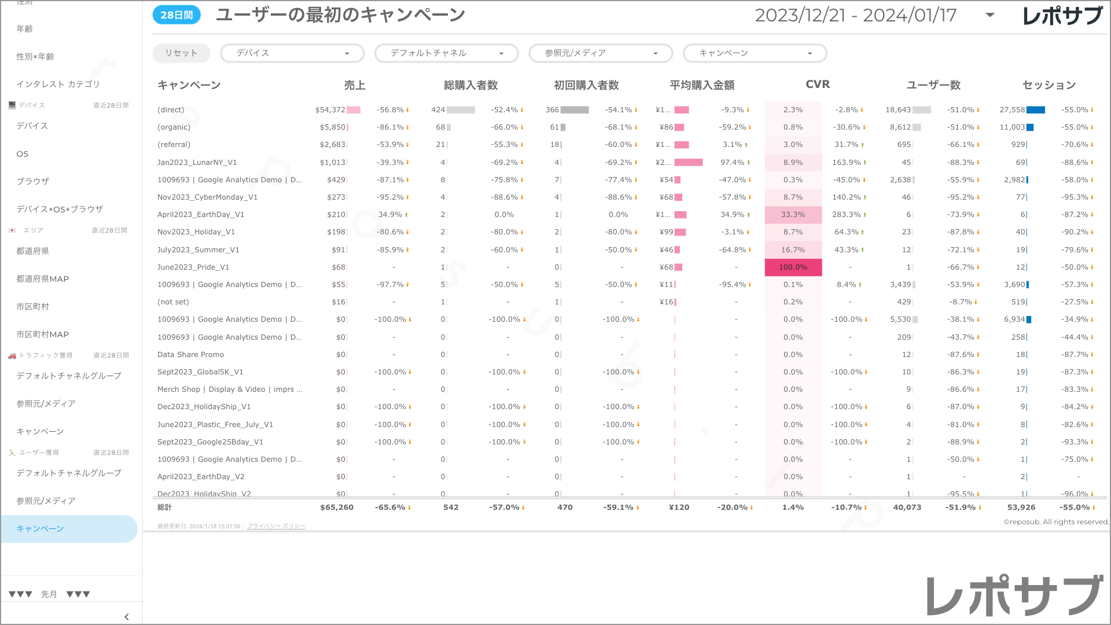Select デバイス×OS×ブラウザ in sidebar

(x=60, y=209)
